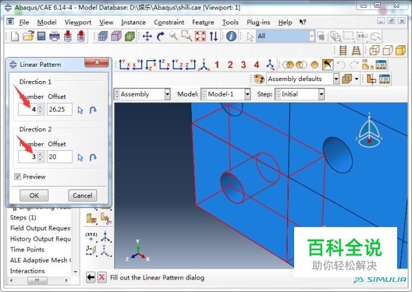The width and height of the screenshot is (412, 292).
Task: Enable shaded render style
Action: click(x=401, y=50)
